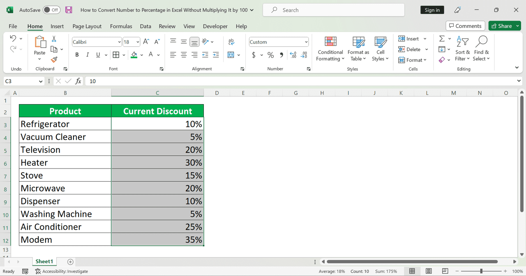Save the workbook with the floppy icon

tap(69, 10)
